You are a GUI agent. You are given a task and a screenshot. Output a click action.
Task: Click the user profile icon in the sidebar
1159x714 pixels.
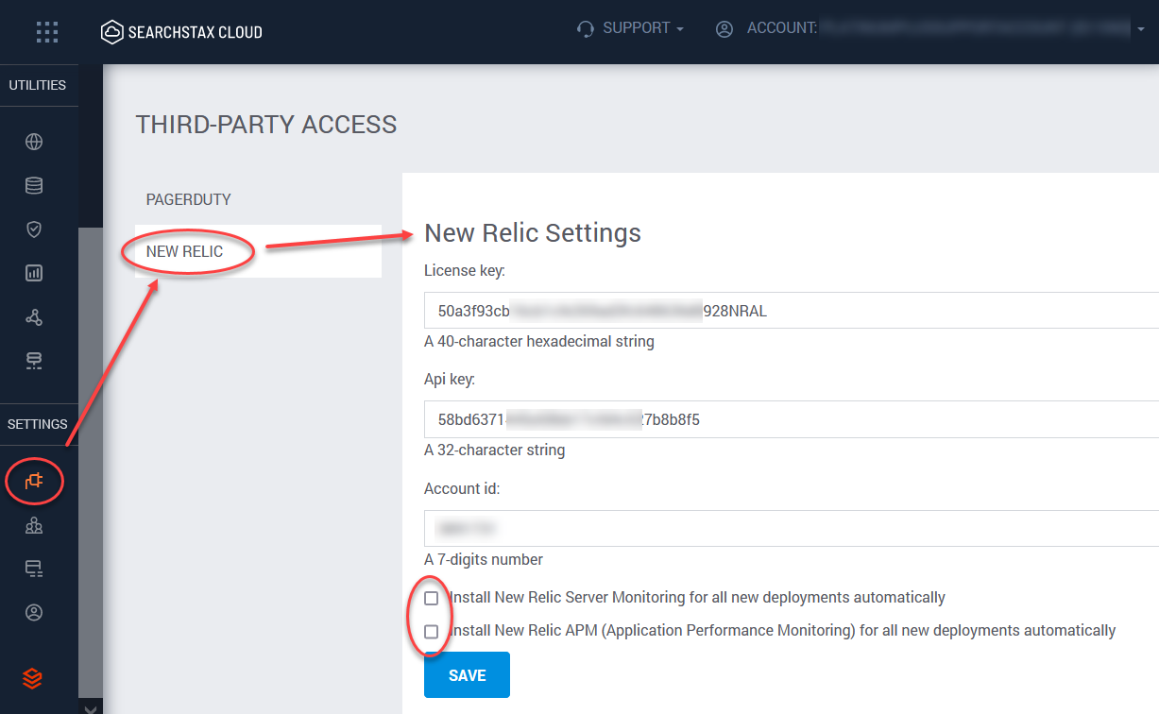34,612
